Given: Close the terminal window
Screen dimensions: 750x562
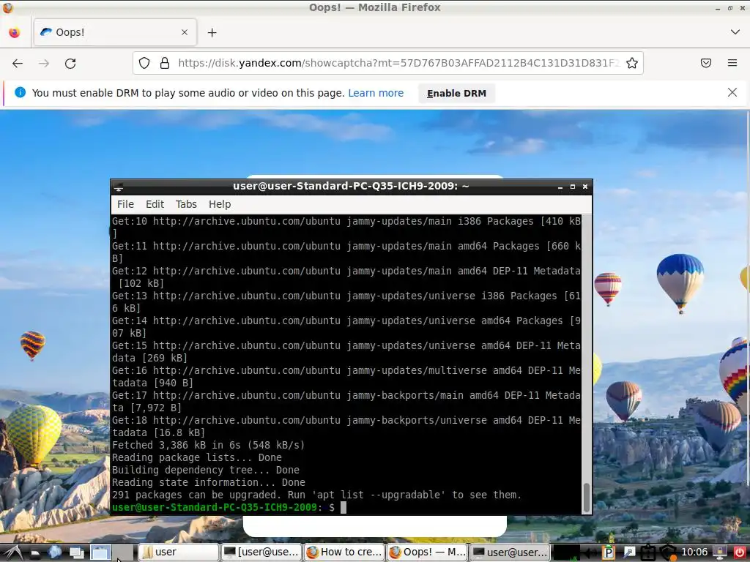Looking at the screenshot, I should point(585,187).
